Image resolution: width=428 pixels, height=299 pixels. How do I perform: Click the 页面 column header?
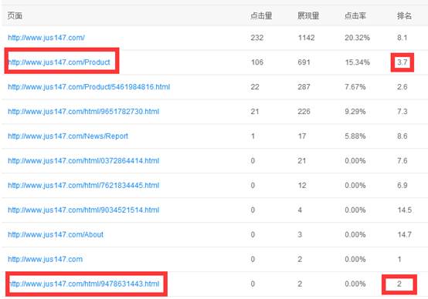(x=15, y=15)
